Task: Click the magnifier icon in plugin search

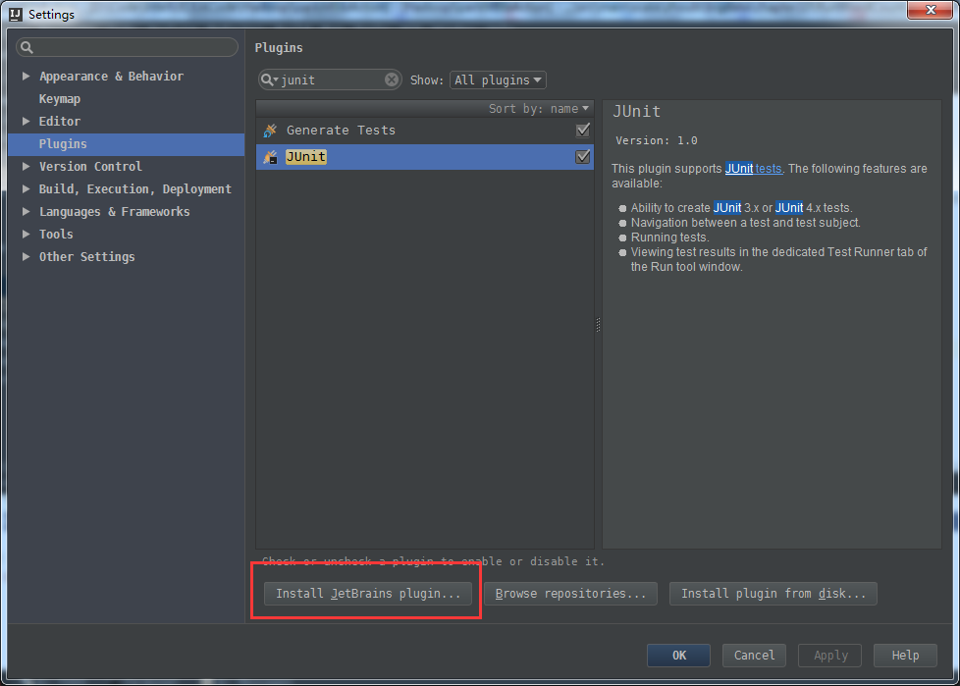Action: (268, 79)
